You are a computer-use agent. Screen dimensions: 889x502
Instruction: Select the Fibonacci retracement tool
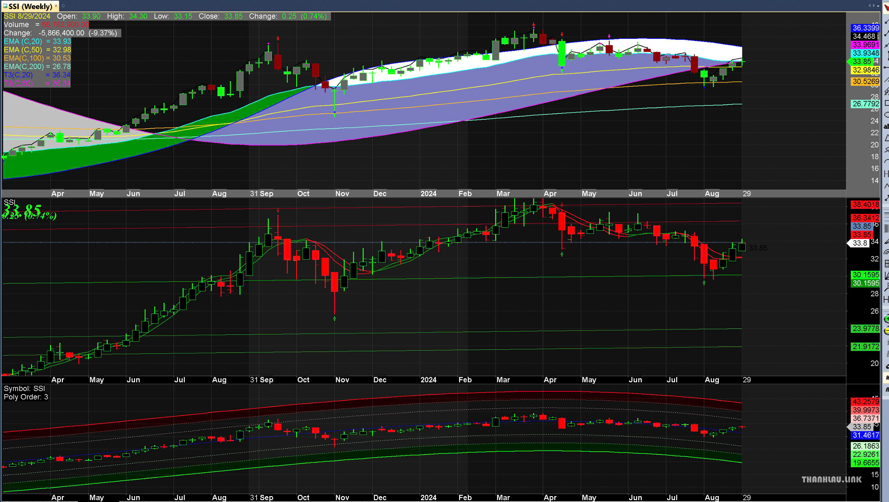coord(886,217)
